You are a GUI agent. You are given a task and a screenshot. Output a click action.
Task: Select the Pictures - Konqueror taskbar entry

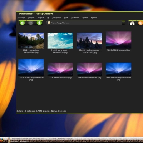(19, 142)
